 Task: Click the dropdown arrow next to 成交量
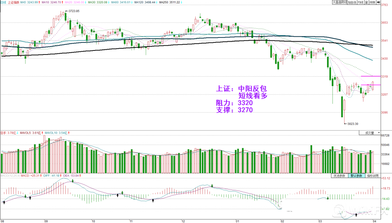pos(379,133)
